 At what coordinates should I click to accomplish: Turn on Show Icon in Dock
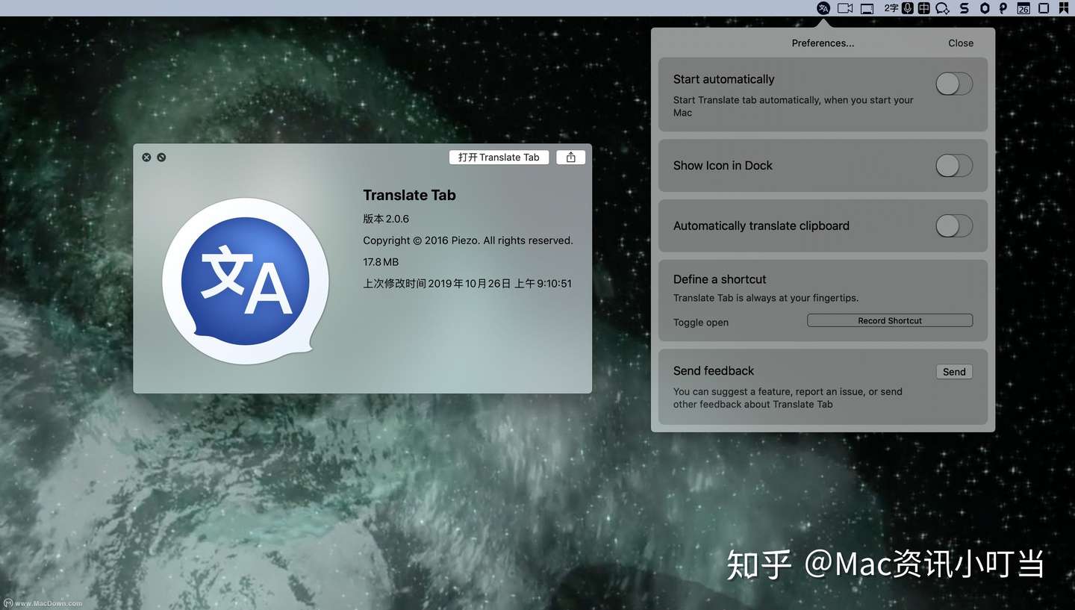click(954, 166)
